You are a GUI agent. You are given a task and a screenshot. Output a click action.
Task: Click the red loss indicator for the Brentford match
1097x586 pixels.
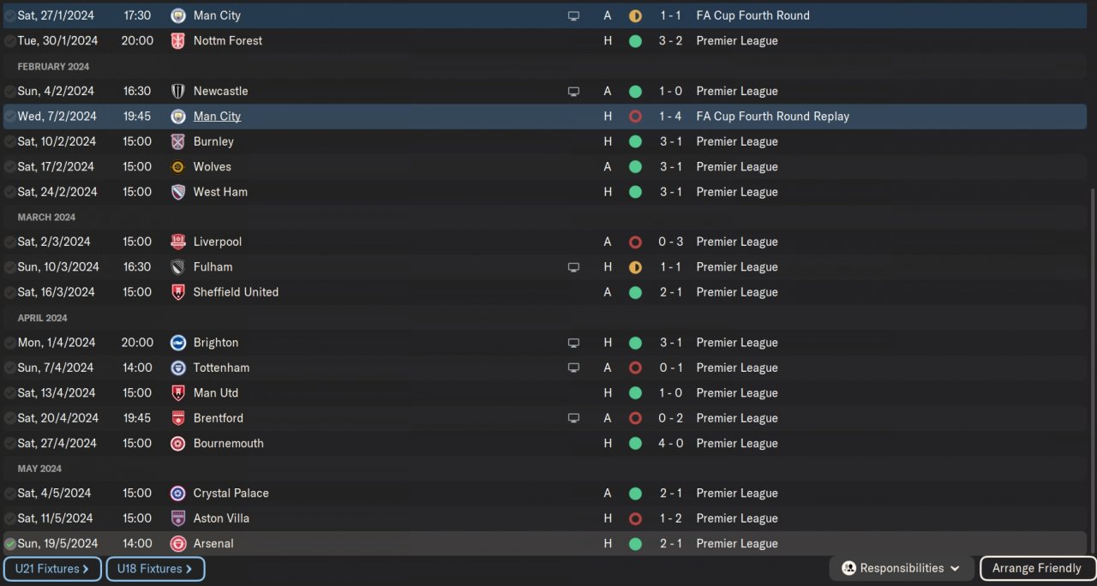635,418
